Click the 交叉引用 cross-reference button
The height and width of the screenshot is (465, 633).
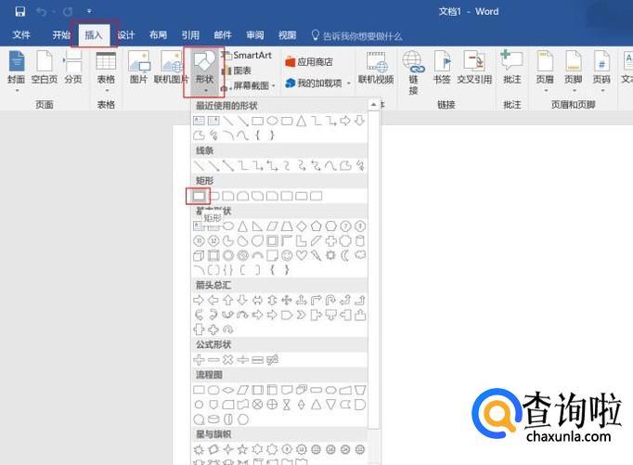pos(474,67)
